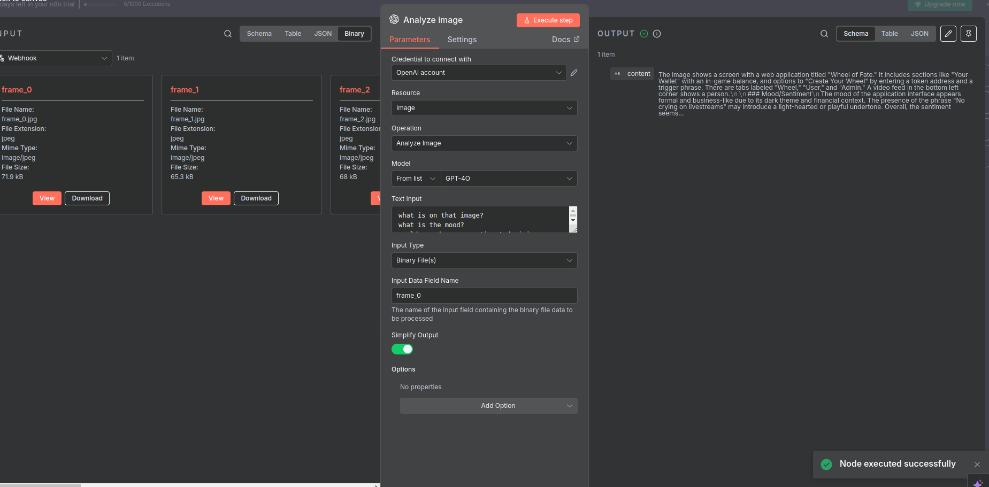Select the input Table view tab
This screenshot has width=989, height=487.
click(x=293, y=34)
